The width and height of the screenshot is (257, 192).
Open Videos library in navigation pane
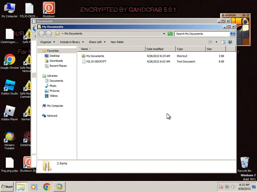coord(54,96)
